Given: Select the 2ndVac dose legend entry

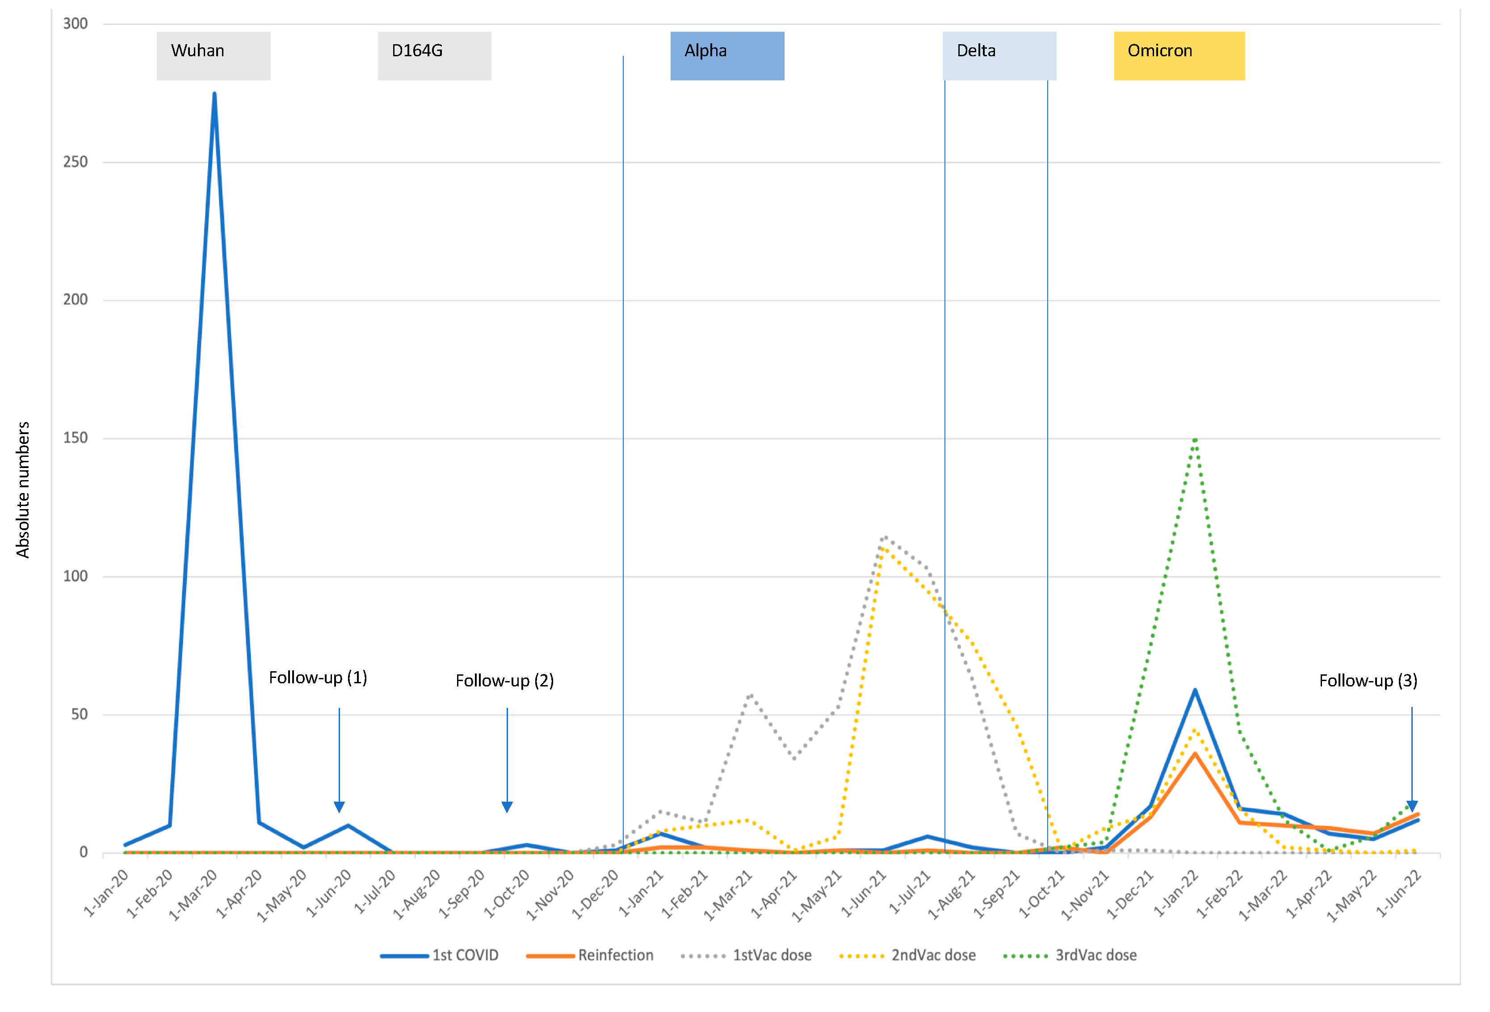Looking at the screenshot, I should point(933,956).
